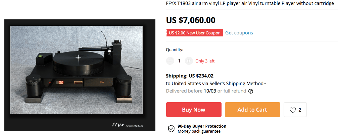Decrease quantity with the minus button
The image size is (338, 140).
[170, 61]
